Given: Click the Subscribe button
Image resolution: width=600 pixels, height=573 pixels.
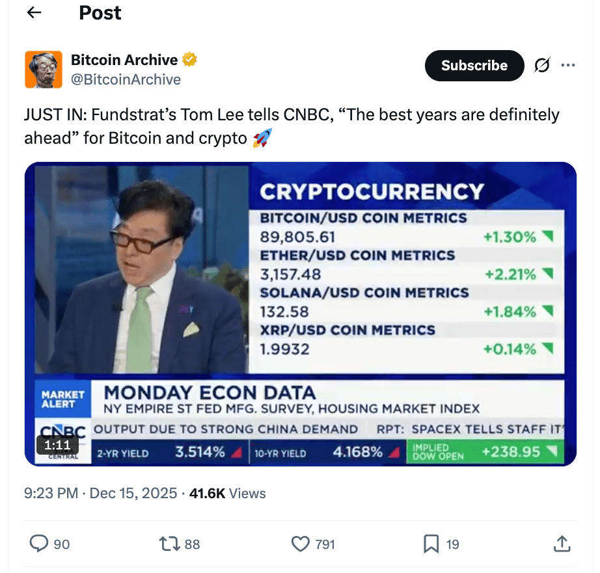Looking at the screenshot, I should [x=474, y=66].
